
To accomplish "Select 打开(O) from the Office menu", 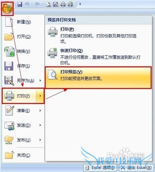I will tap(23, 36).
